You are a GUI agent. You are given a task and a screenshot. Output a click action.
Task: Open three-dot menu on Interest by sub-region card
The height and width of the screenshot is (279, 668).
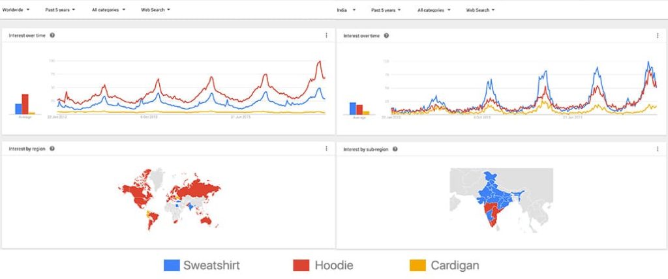pos(657,149)
